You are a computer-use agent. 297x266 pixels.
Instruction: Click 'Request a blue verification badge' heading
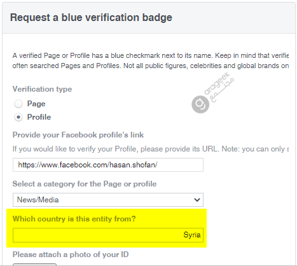coord(91,17)
